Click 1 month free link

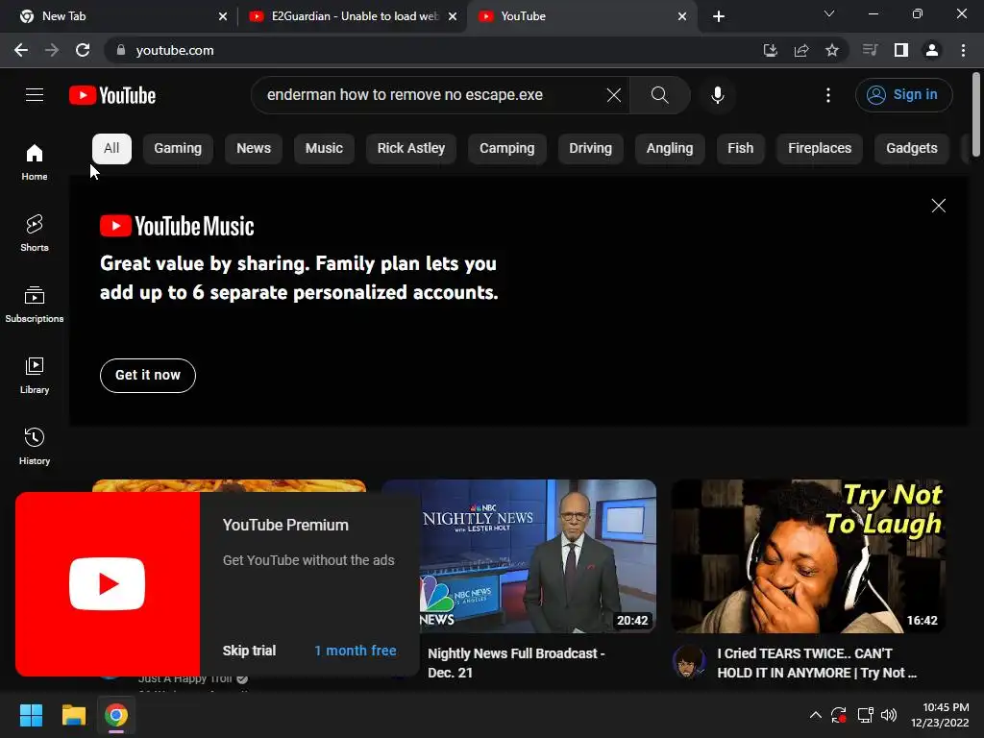[356, 651]
